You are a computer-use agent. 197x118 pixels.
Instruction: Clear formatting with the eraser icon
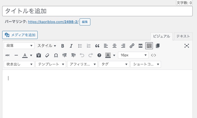pos(47,55)
